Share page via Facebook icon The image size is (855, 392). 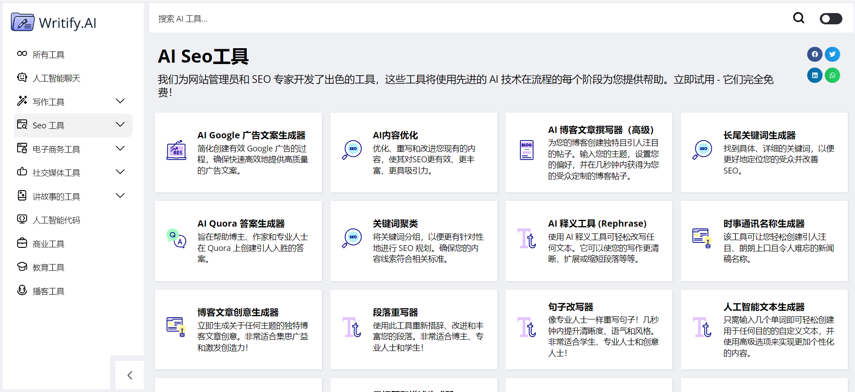coord(814,55)
